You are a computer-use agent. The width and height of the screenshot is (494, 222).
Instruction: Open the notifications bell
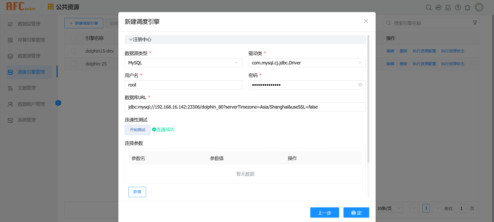pos(468,8)
